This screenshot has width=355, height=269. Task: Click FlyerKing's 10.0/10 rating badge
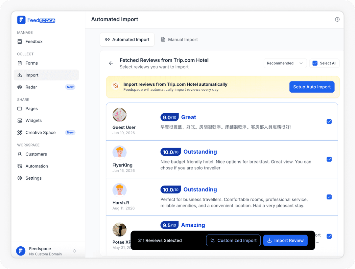(x=171, y=152)
